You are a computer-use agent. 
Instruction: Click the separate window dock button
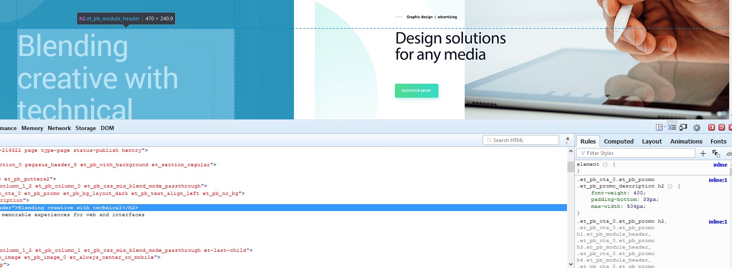(x=721, y=128)
